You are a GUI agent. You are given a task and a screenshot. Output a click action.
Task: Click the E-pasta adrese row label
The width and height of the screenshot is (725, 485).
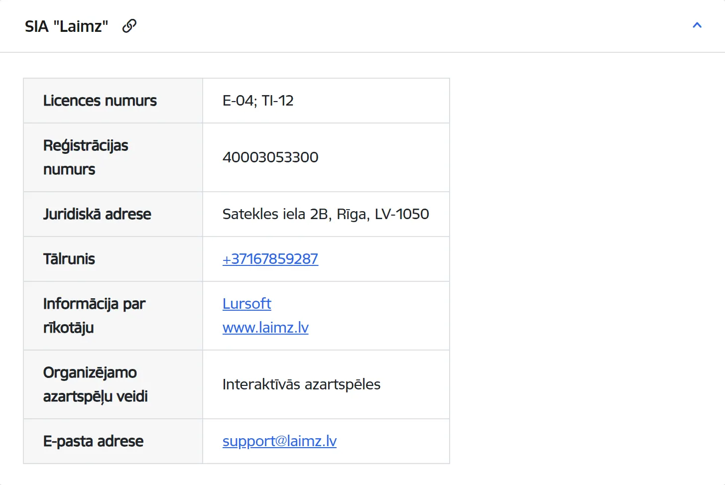[93, 441]
